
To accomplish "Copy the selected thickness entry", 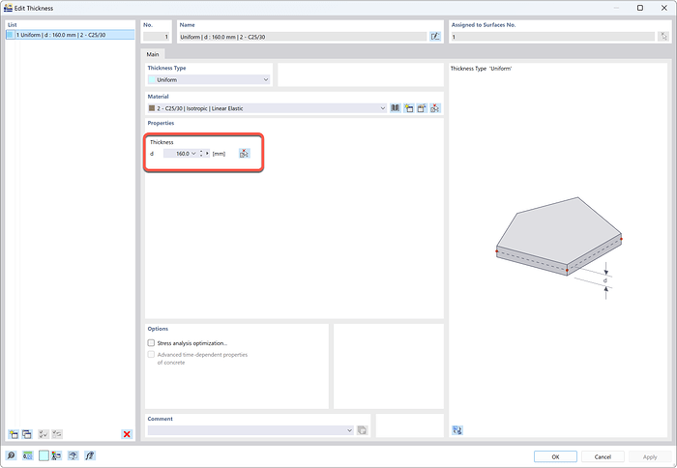I will pyautogui.click(x=27, y=434).
